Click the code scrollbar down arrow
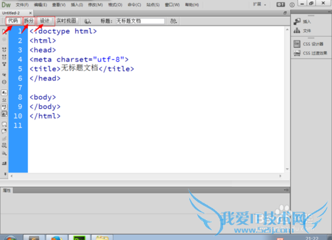 (x=288, y=169)
